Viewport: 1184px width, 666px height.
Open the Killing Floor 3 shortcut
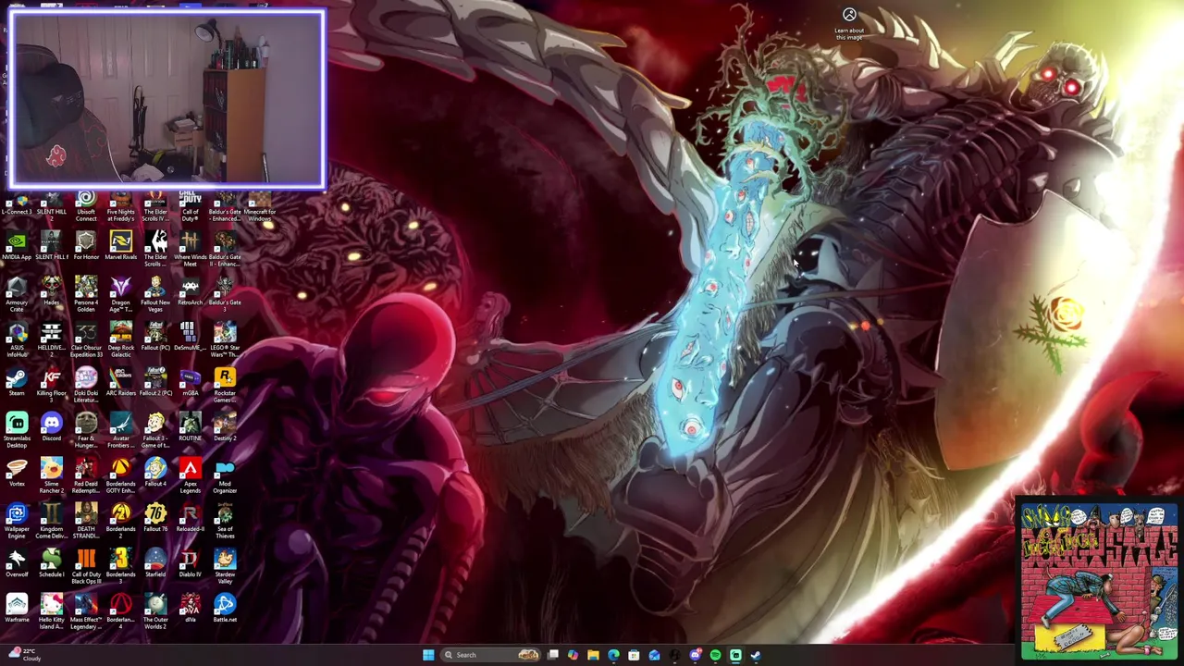51,386
